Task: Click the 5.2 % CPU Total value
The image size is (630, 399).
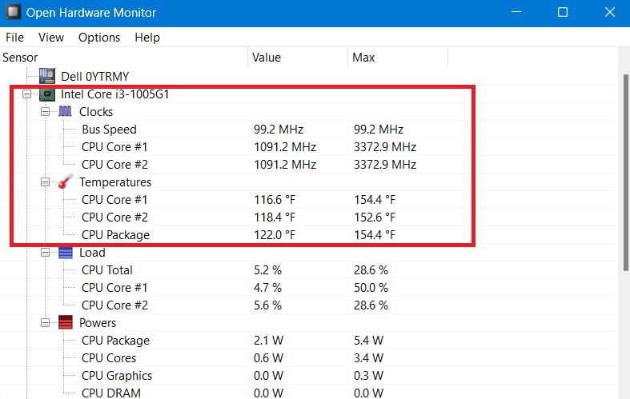Action: click(267, 270)
